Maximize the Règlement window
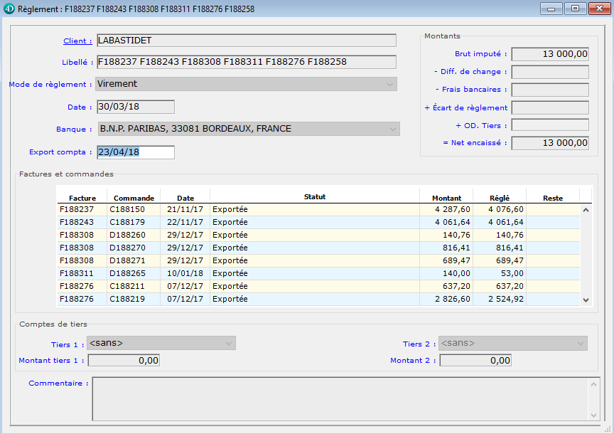This screenshot has height=434, width=614. coord(575,9)
